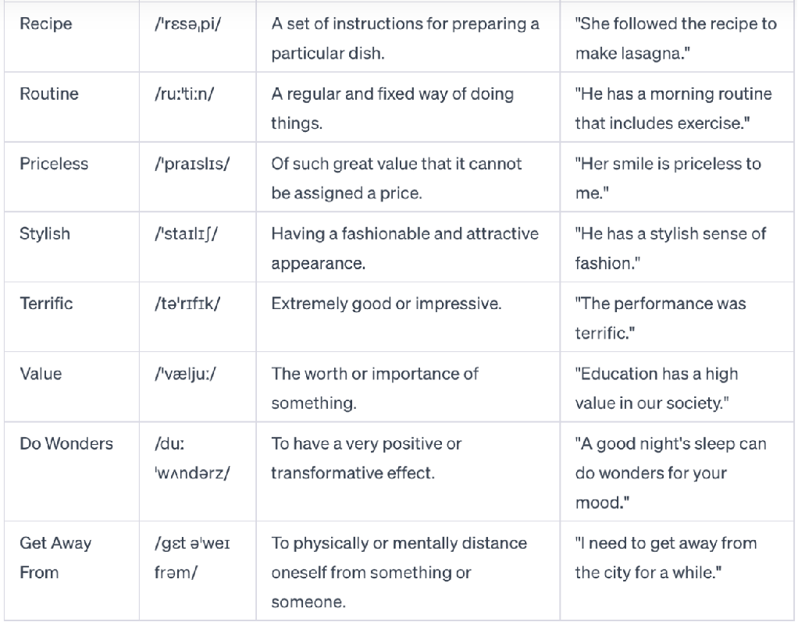This screenshot has height=622, width=798.
Task: Click "Extremely good or impressive" definition
Action: (387, 304)
